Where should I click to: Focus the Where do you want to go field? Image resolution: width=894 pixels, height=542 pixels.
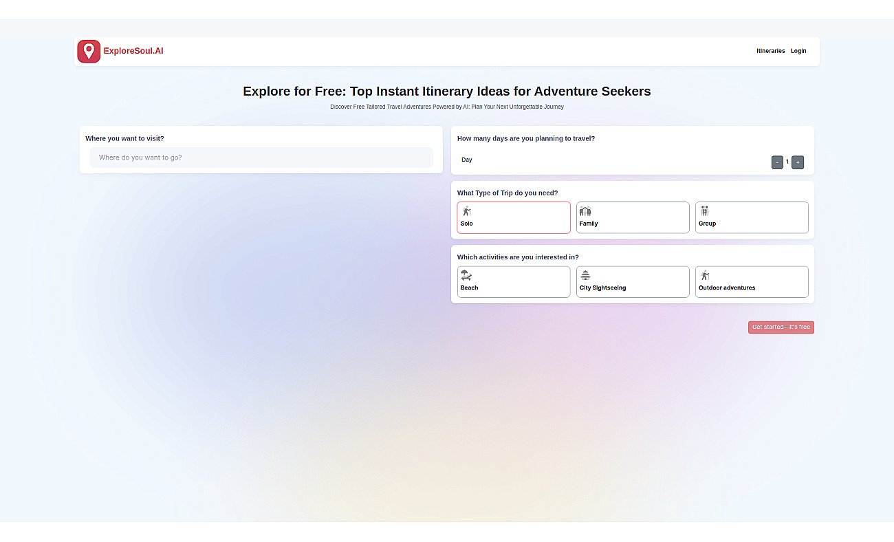[261, 158]
